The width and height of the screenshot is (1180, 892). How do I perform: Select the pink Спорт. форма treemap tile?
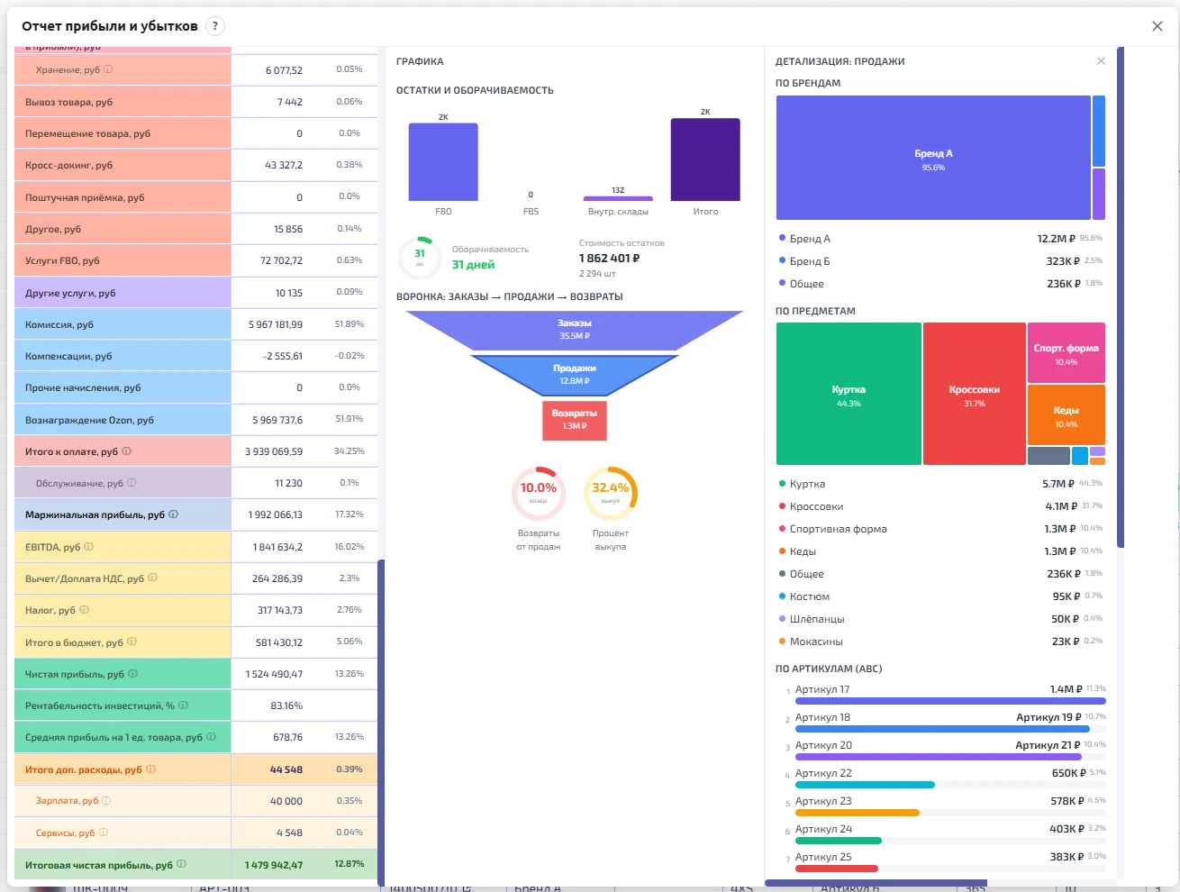click(1067, 353)
